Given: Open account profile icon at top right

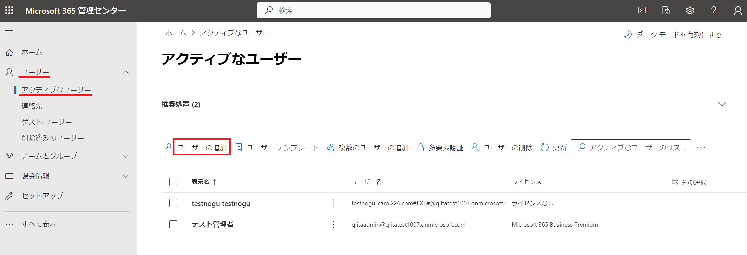Looking at the screenshot, I should click(x=738, y=11).
